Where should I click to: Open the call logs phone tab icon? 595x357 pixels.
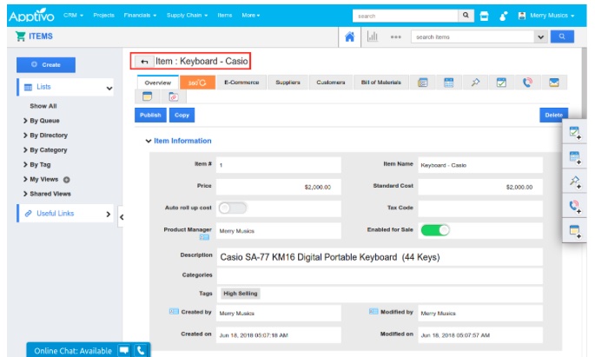pyautogui.click(x=527, y=83)
